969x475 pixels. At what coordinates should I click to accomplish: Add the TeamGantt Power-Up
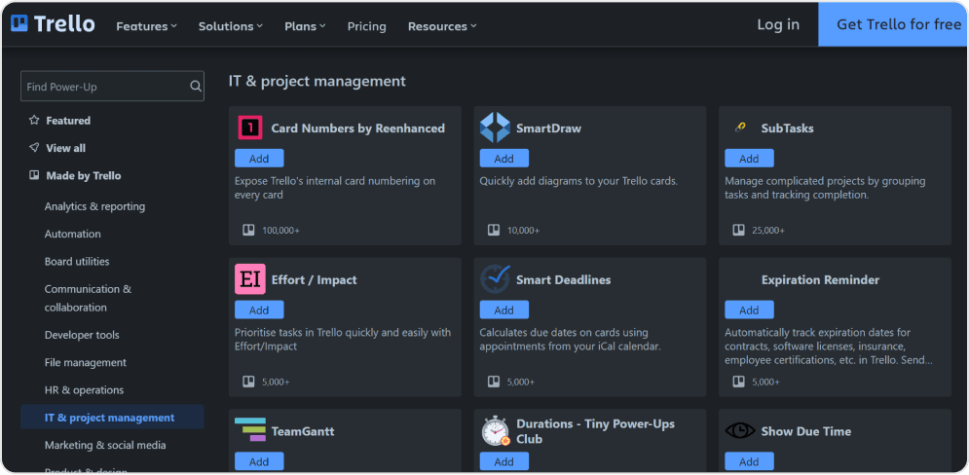click(259, 461)
